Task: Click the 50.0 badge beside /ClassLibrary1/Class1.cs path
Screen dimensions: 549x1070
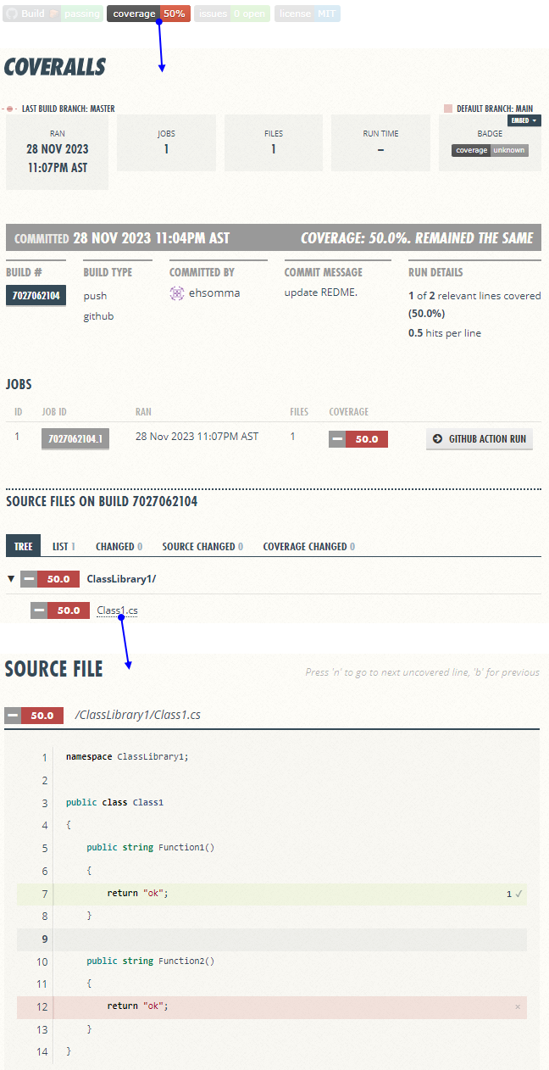Action: click(34, 716)
